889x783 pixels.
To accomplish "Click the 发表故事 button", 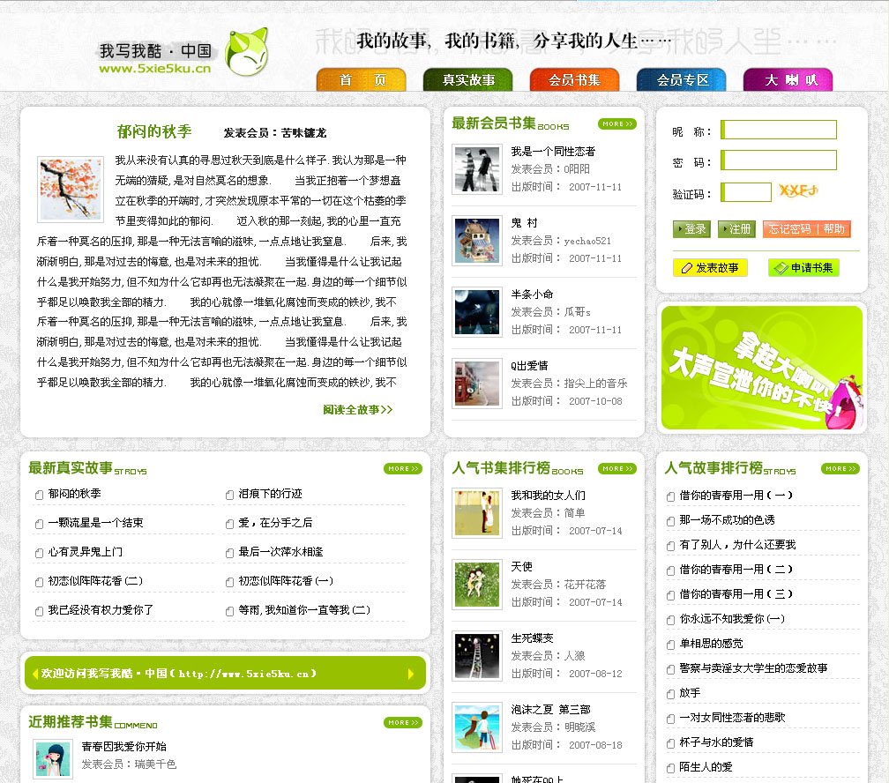I will coord(711,268).
